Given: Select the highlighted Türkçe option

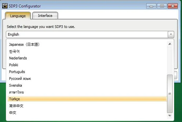Looking at the screenshot, I should [87, 99].
